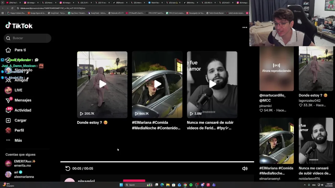This screenshot has width=335, height=188.
Task: Reload the page with the browser refresh button
Action: pyautogui.click(x=12, y=8)
